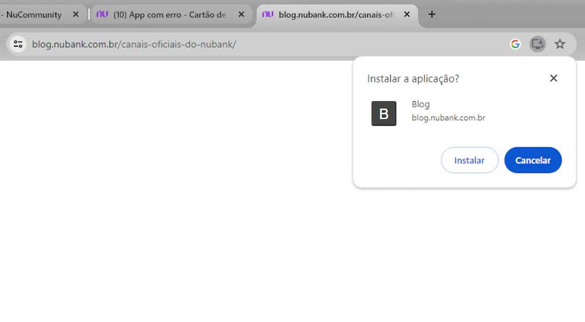Image resolution: width=585 pixels, height=322 pixels.
Task: Bookmark this page with the star icon
Action: [560, 44]
